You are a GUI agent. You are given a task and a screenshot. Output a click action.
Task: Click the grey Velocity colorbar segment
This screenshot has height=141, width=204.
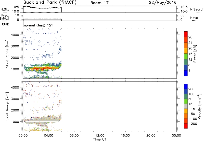(x=186, y=106)
